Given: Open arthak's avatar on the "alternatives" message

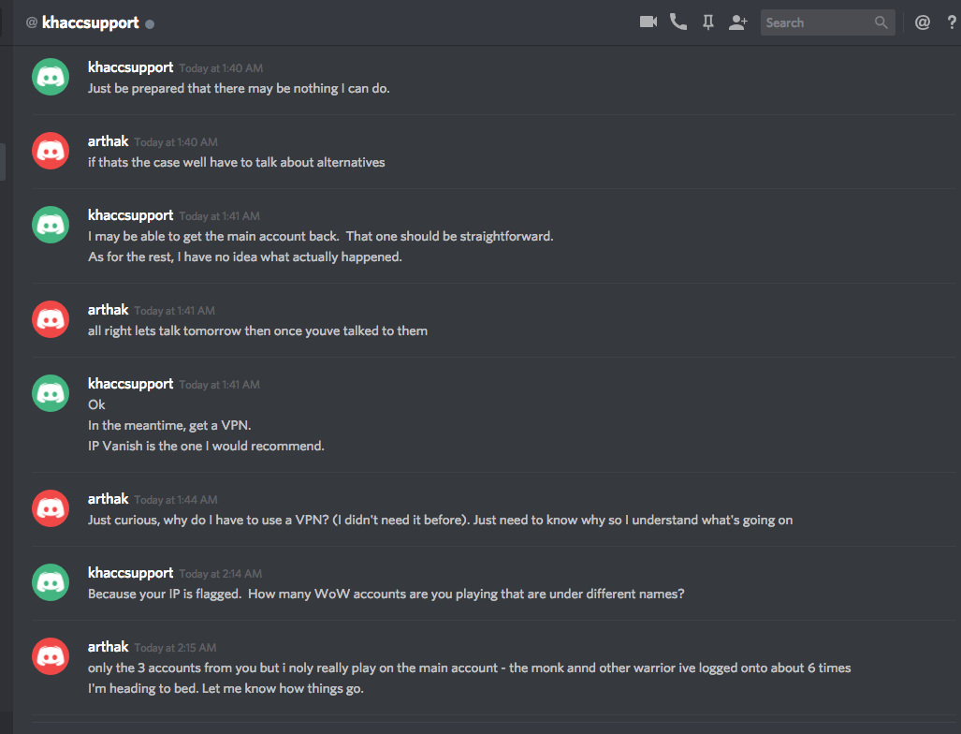Looking at the screenshot, I should (x=51, y=151).
